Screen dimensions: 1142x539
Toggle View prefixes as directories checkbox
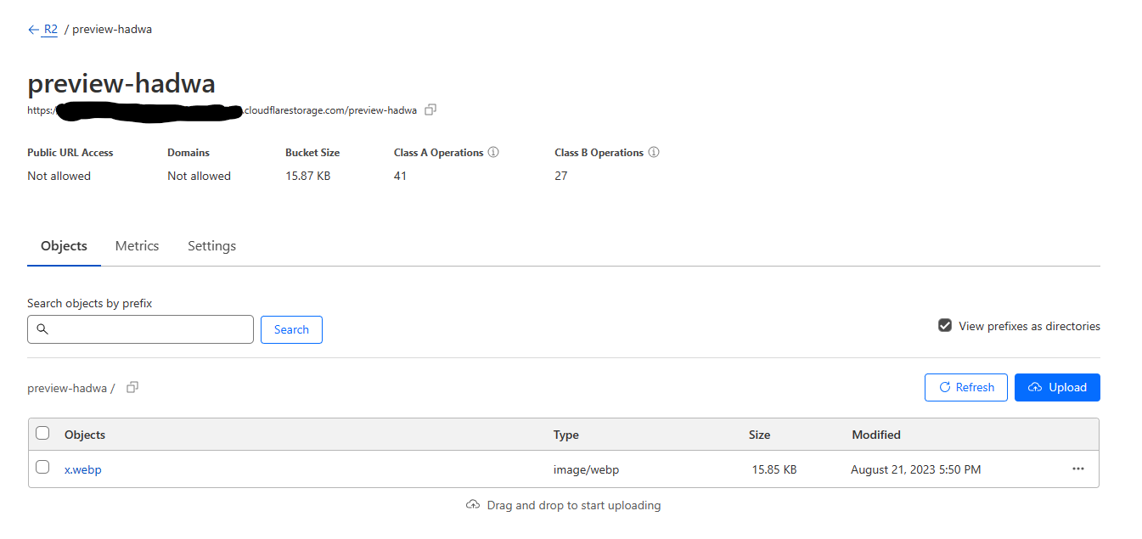945,326
